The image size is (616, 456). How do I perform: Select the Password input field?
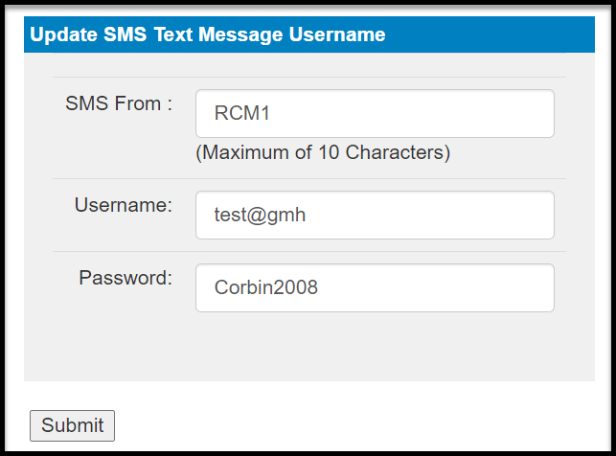(375, 287)
